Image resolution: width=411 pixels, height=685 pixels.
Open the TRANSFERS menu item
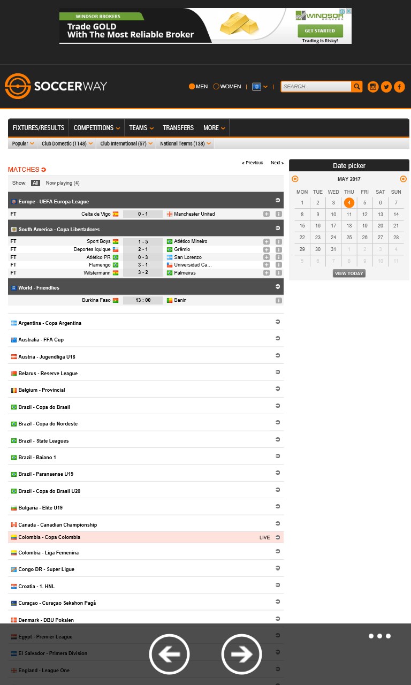(178, 128)
